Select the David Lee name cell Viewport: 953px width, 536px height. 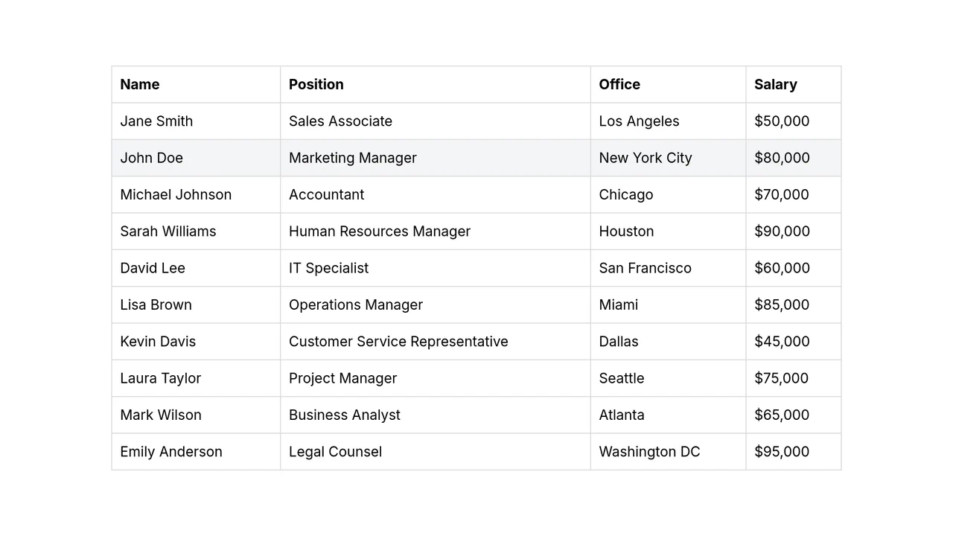196,268
